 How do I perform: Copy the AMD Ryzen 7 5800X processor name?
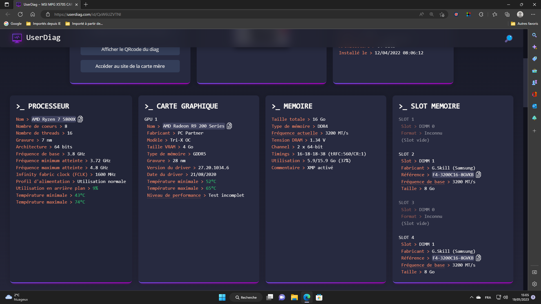(x=80, y=119)
